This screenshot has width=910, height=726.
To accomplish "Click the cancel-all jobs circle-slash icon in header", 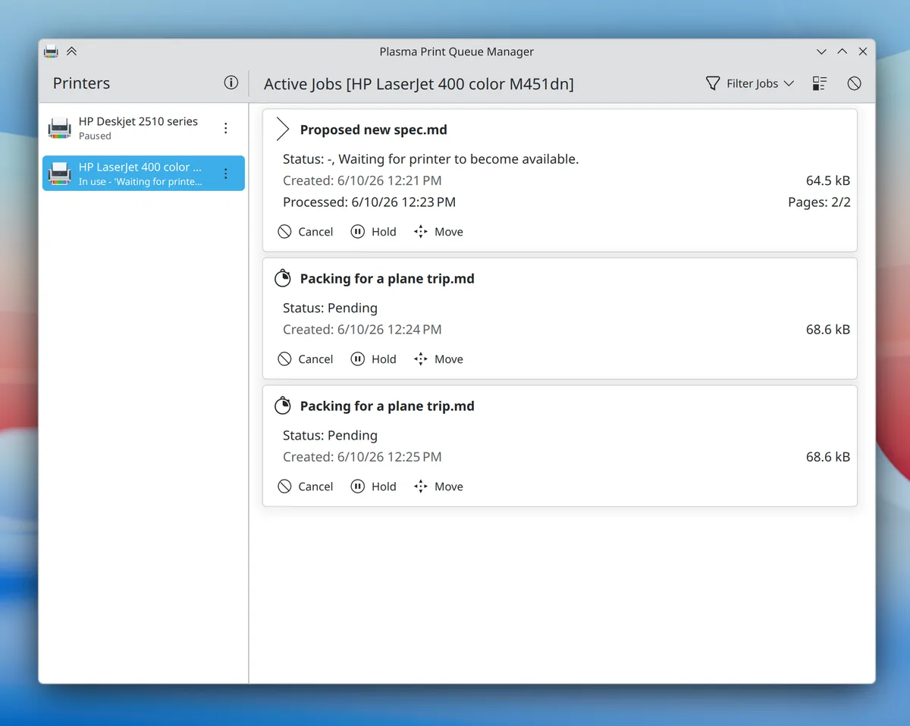I will 855,83.
